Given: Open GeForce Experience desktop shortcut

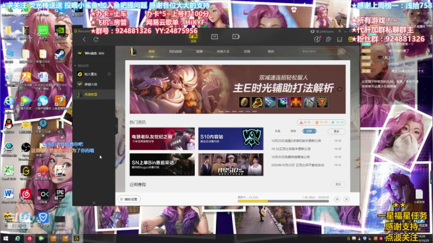Looking at the screenshot, I should 60,34.
